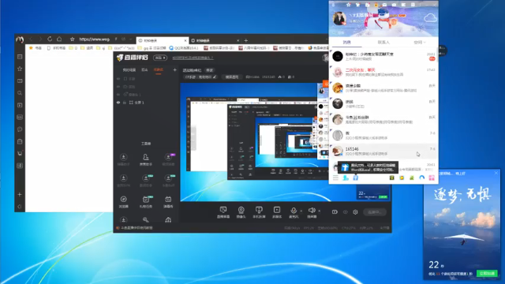
Task: Click the Tencent Docs icon in the QQ bottom bar
Action: [356, 177]
